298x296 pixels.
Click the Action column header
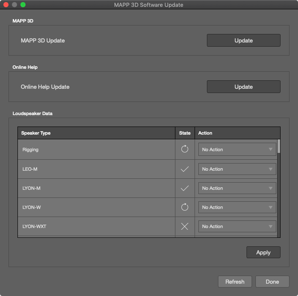pos(238,133)
